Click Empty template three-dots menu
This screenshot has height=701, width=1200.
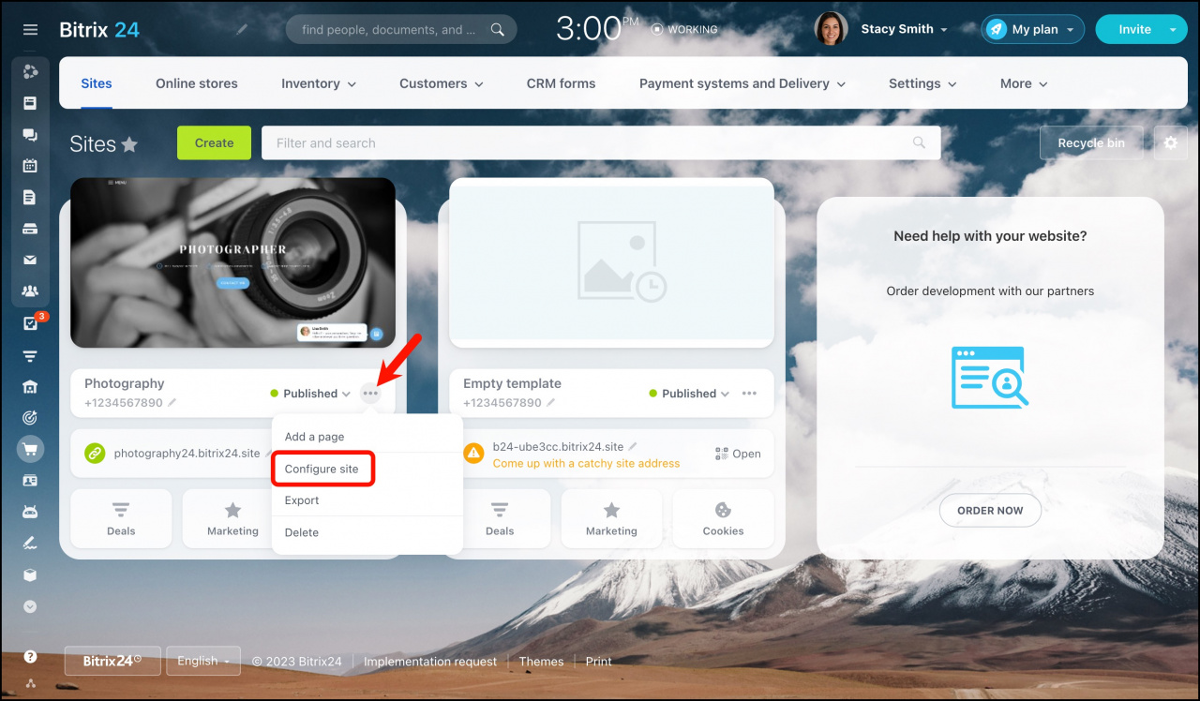[x=749, y=394]
